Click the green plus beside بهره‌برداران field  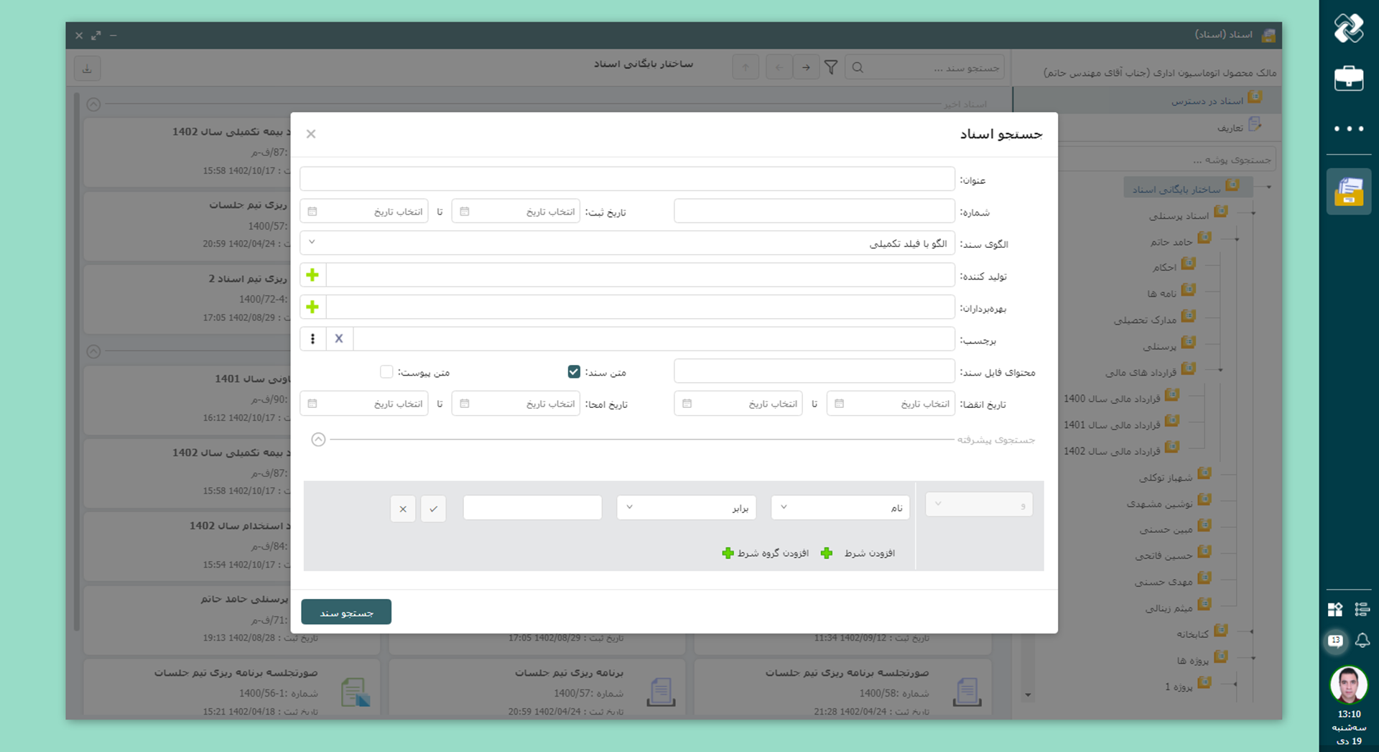[312, 307]
